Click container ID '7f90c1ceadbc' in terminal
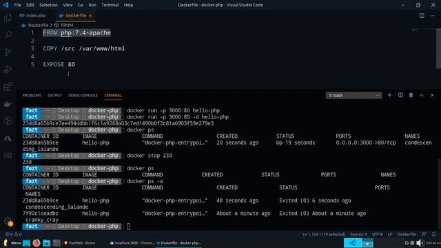The width and height of the screenshot is (441, 248). (x=41, y=214)
